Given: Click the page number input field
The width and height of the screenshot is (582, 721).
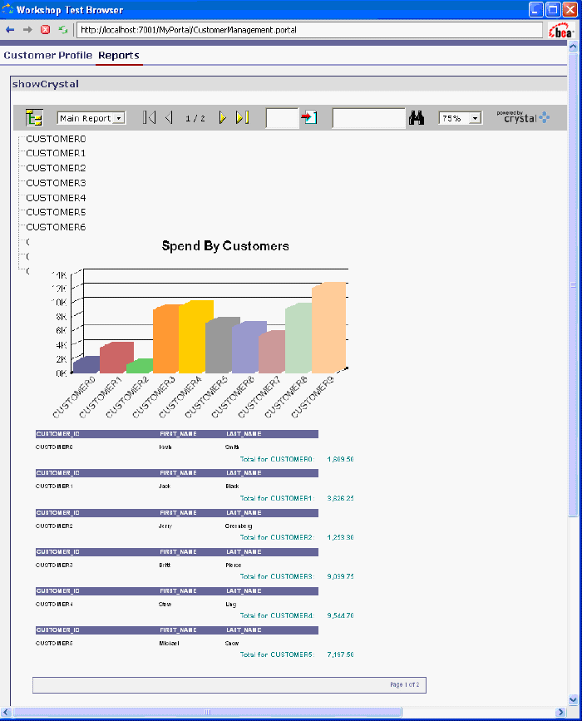Looking at the screenshot, I should point(282,118).
